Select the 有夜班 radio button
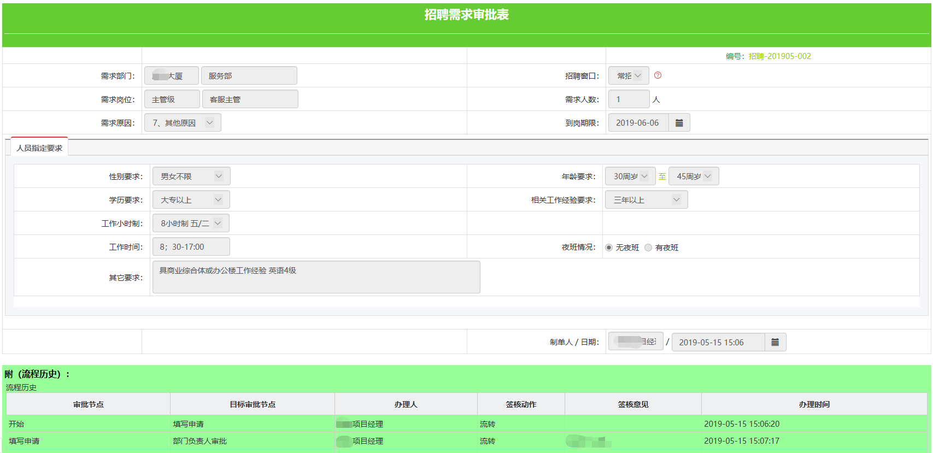Viewport: 933px width, 453px height. pos(648,248)
